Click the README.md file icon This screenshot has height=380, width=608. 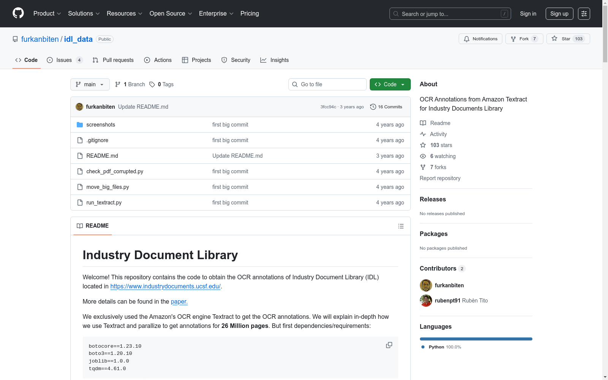[x=80, y=156]
